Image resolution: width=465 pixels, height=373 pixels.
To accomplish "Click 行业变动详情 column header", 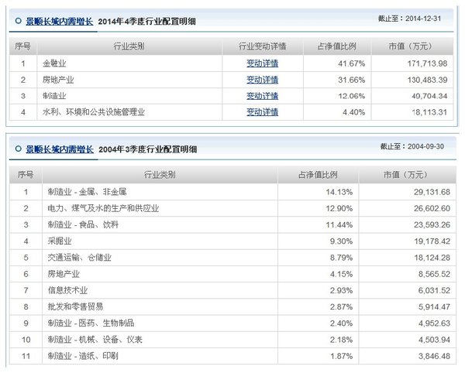I will click(262, 46).
